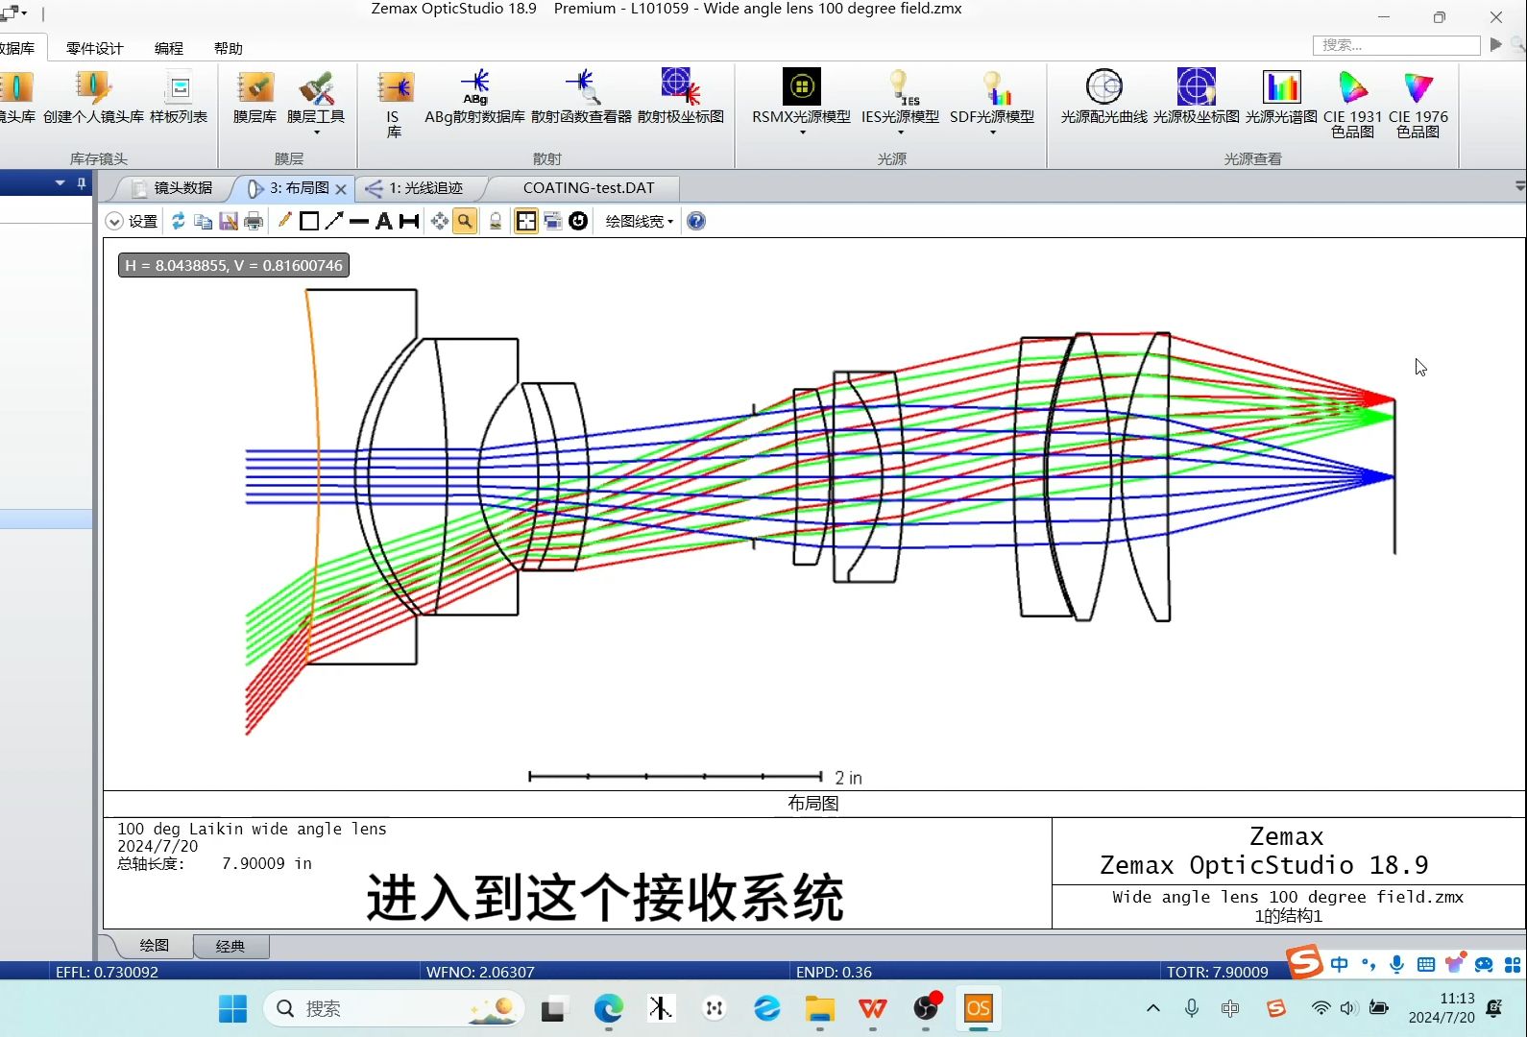Switch to the 绘图 bottom tab

click(x=155, y=946)
